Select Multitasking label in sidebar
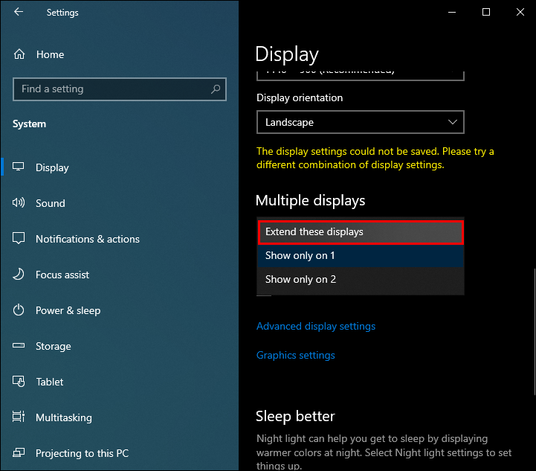This screenshot has height=471, width=536. [64, 417]
